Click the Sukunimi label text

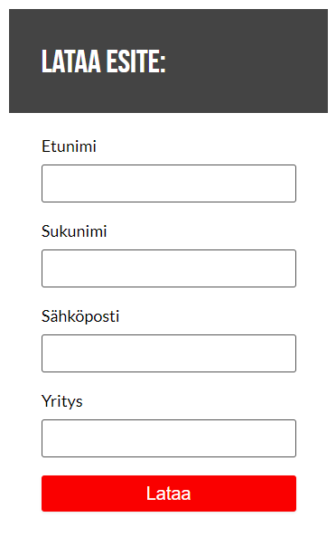point(74,231)
